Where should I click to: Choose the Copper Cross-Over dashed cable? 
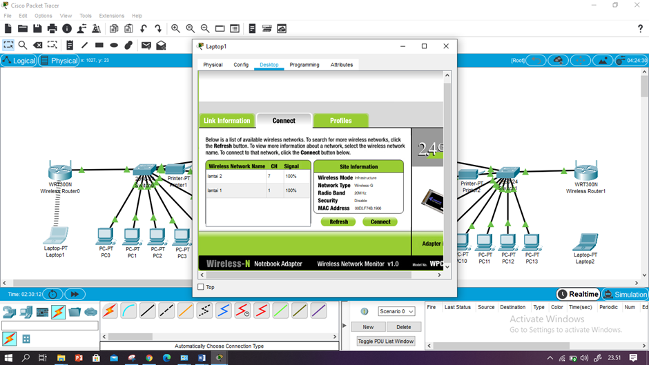(x=166, y=310)
